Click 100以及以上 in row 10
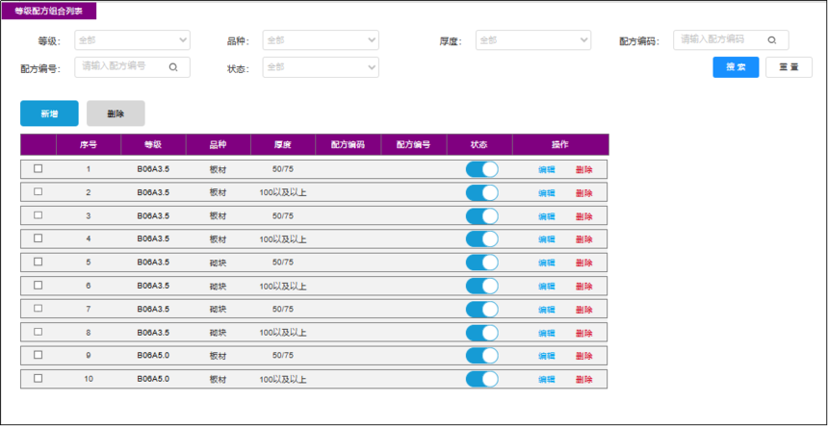Screen dimensions: 828x426 282,379
